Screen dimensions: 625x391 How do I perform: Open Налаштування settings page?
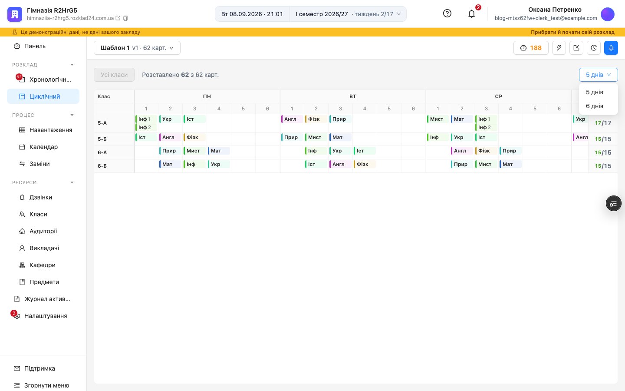click(43, 316)
